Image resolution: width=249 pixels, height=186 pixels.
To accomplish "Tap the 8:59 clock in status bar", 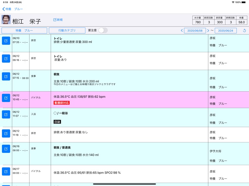I will click(5, 2).
